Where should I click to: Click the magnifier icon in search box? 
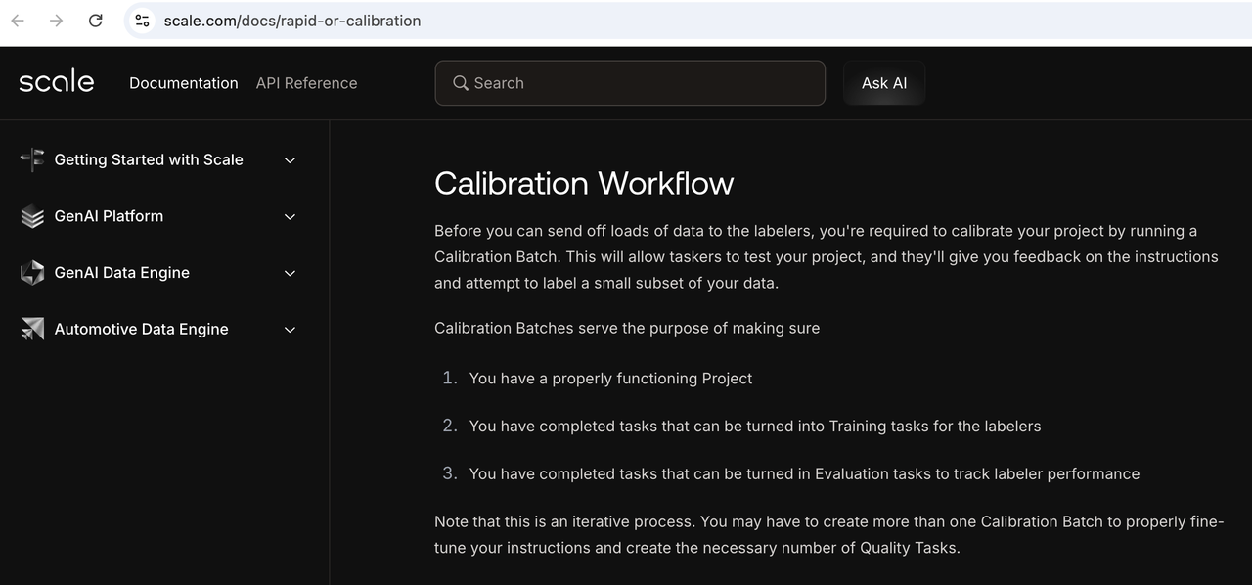click(x=461, y=83)
